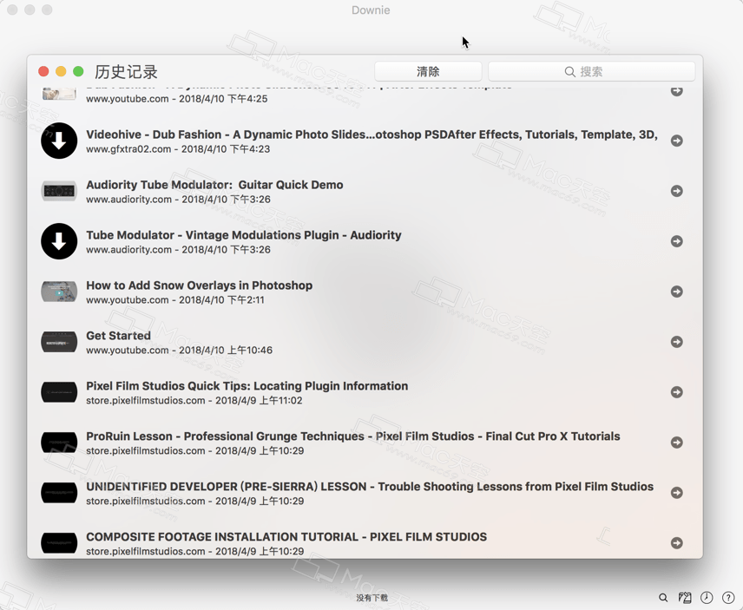Click arrow icon for COMPOSITE FOOTAGE INSTALLATION TUTORIAL
The image size is (743, 610).
[677, 542]
